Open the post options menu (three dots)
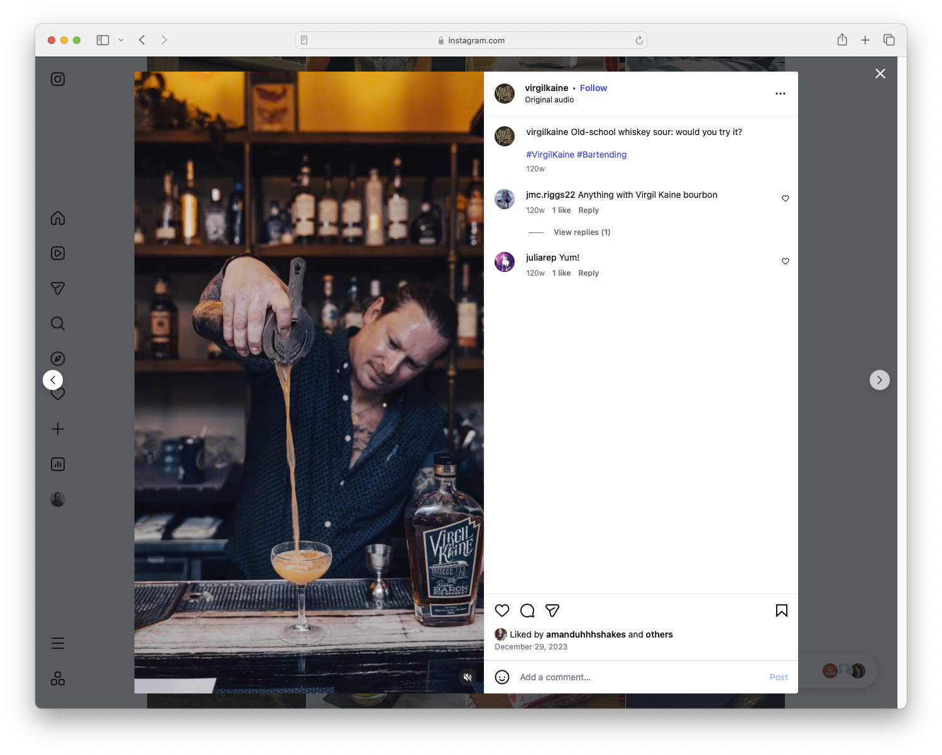 coord(780,94)
